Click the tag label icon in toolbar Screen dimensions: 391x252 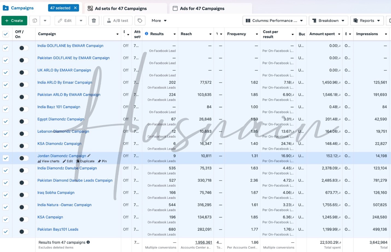tap(140, 21)
